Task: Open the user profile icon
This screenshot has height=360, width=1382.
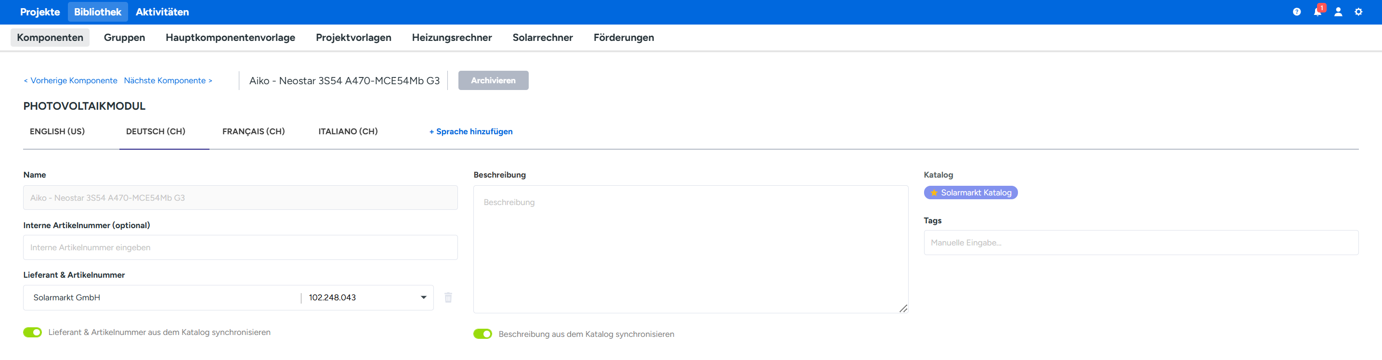Action: coord(1338,12)
